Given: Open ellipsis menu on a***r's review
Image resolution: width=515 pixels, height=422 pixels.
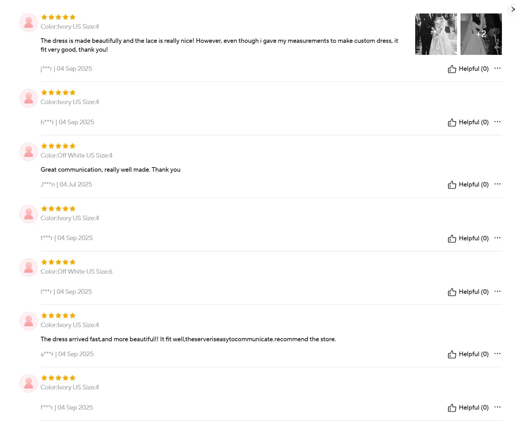Looking at the screenshot, I should (x=497, y=354).
